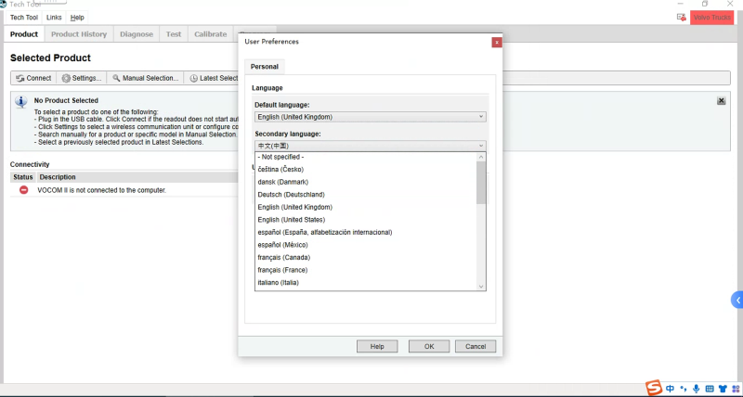
Task: Switch to the Product History tab
Action: tap(79, 34)
